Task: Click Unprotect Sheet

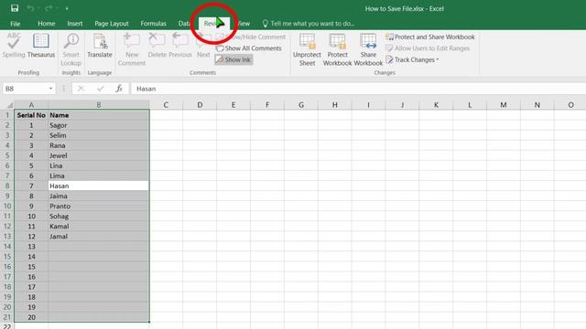Action: pos(307,49)
